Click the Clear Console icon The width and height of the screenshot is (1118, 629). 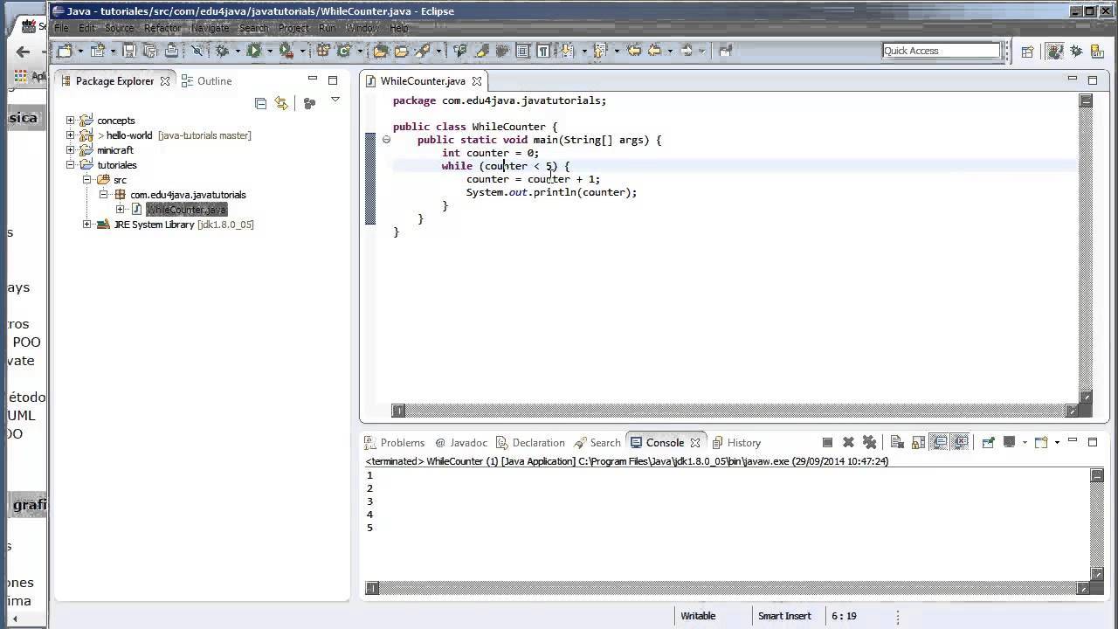897,443
